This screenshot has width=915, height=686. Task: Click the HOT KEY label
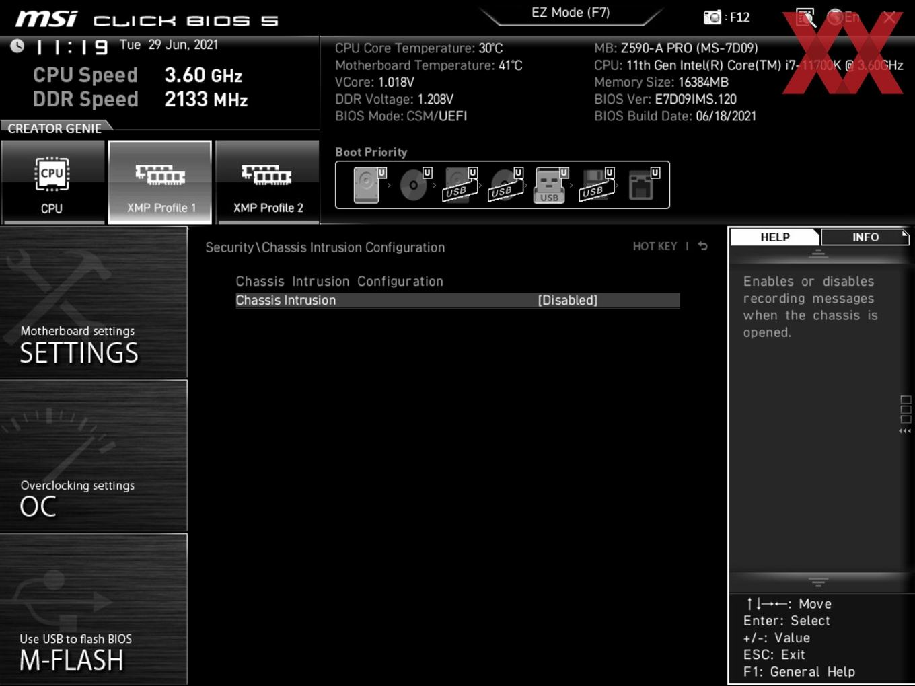(x=655, y=246)
